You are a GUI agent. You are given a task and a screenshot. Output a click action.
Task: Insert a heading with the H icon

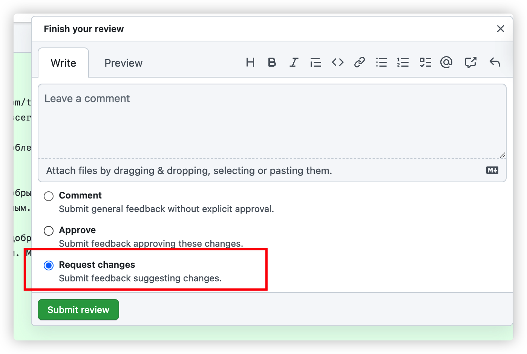coord(250,63)
